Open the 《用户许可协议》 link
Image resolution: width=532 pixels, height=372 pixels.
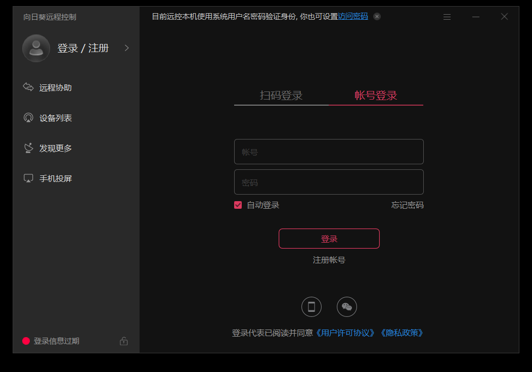coord(345,333)
